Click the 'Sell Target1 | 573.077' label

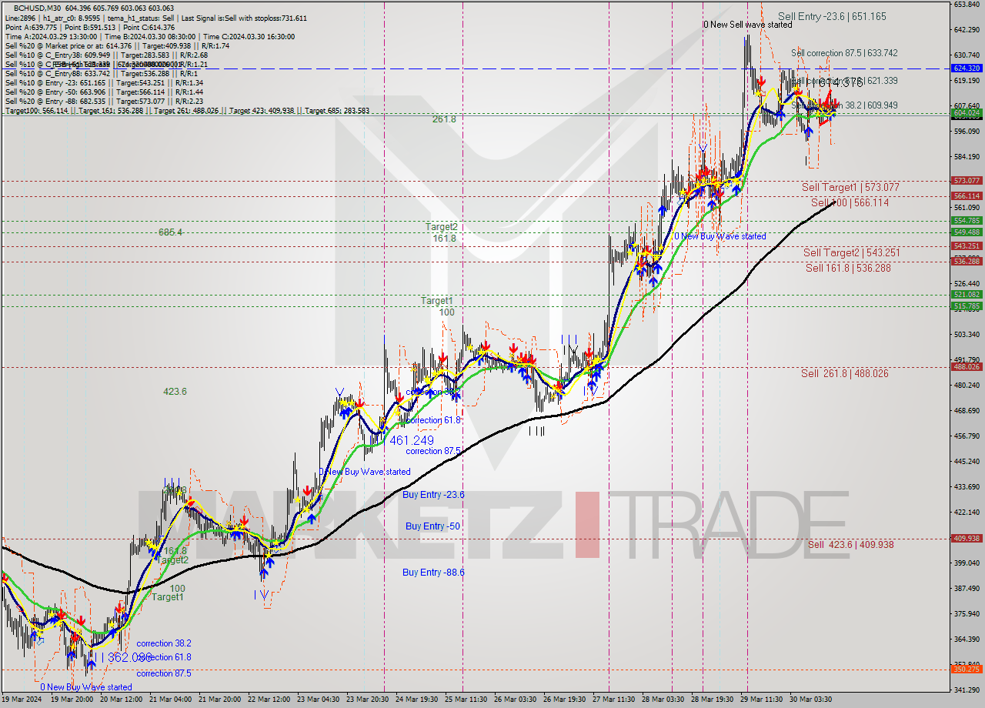[x=850, y=187]
